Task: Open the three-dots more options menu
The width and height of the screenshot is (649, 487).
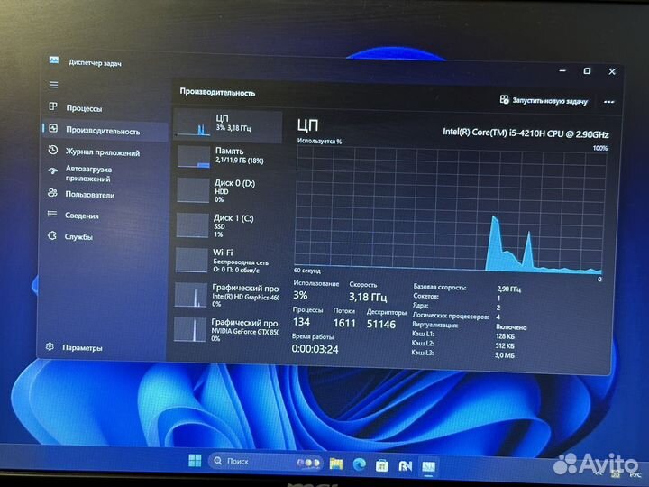Action: (x=608, y=102)
